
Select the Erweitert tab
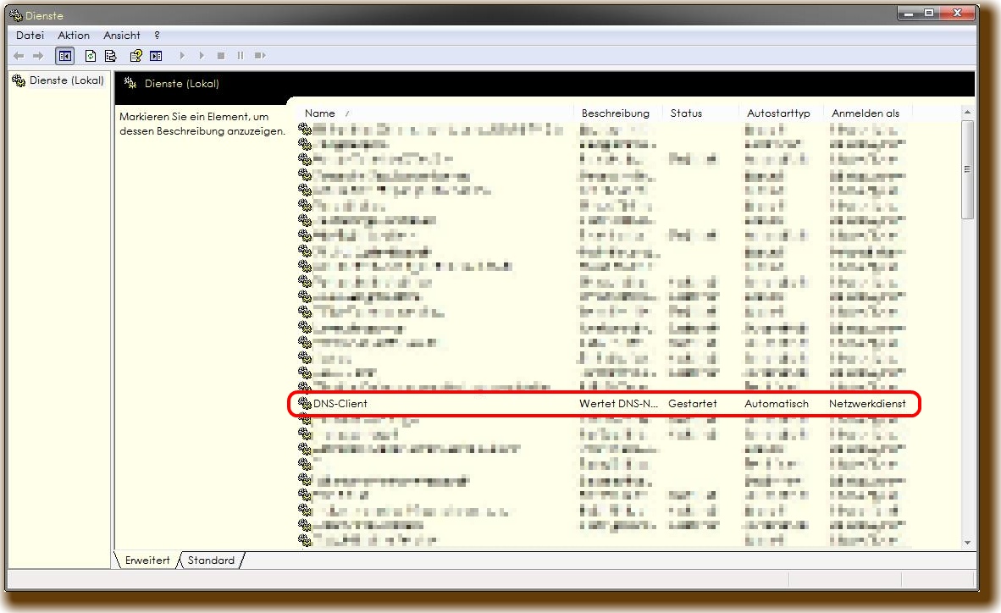(x=147, y=561)
